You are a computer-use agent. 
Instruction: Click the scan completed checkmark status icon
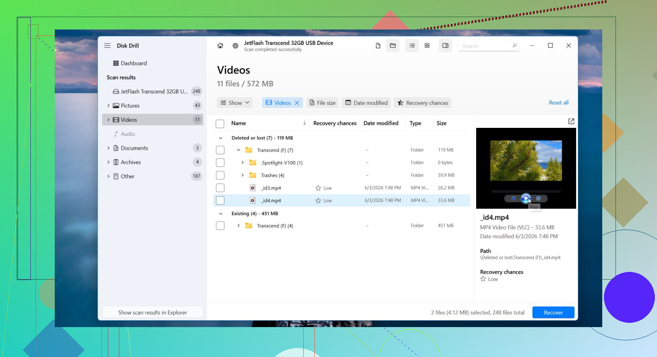[x=235, y=46]
